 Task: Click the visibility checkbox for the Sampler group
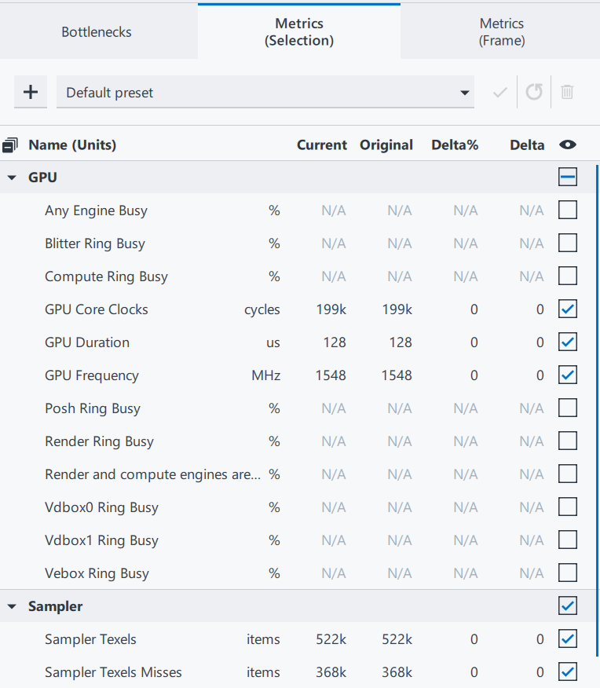click(x=567, y=606)
